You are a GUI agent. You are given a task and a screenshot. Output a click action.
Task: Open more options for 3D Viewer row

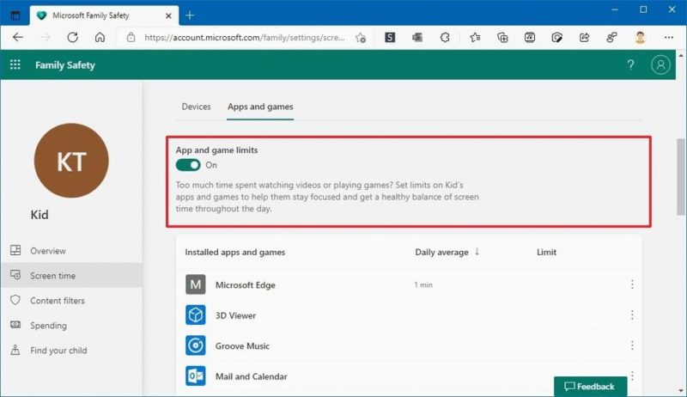pyautogui.click(x=632, y=315)
